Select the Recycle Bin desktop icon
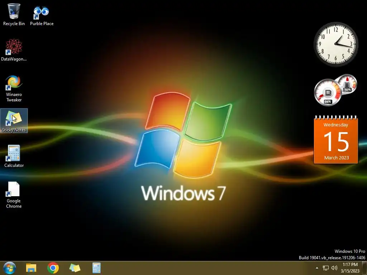The width and height of the screenshot is (367, 275). pos(14,14)
